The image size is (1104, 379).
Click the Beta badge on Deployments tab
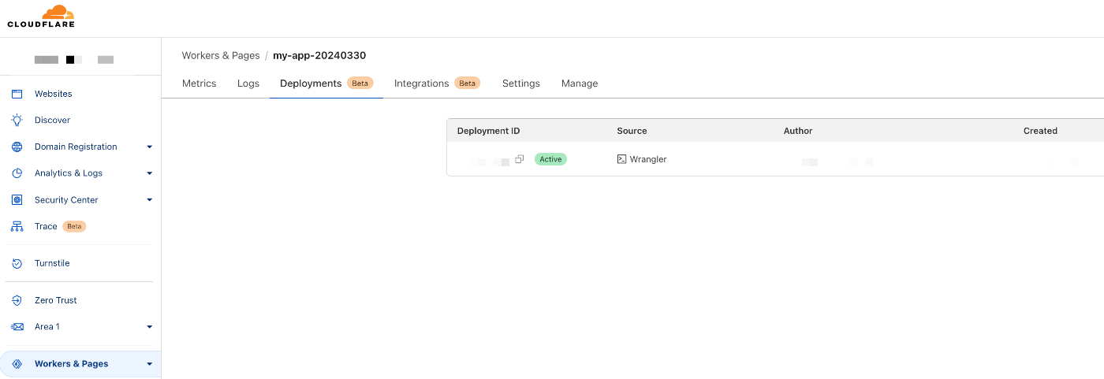point(360,84)
